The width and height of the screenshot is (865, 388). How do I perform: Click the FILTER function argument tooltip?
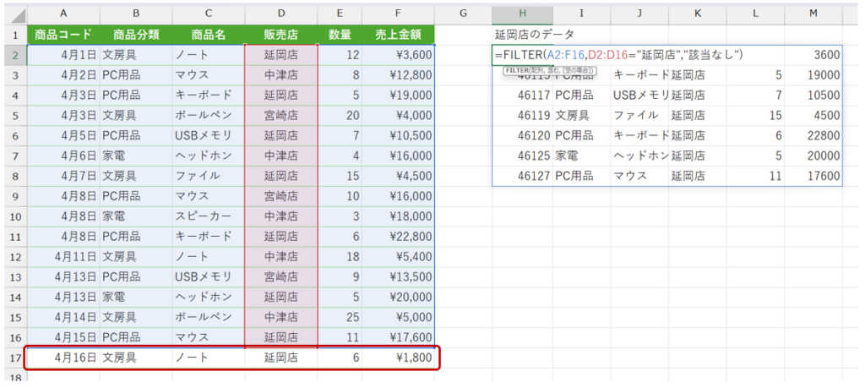(549, 71)
